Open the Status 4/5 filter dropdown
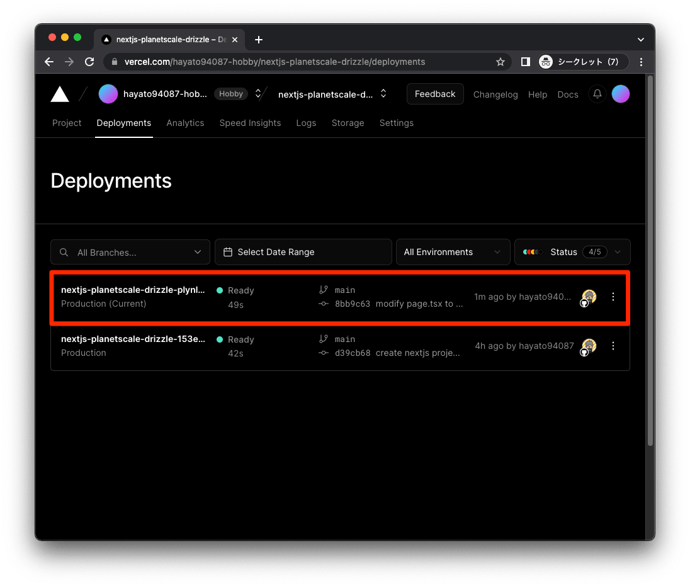Viewport: 690px width, 587px height. tap(572, 253)
